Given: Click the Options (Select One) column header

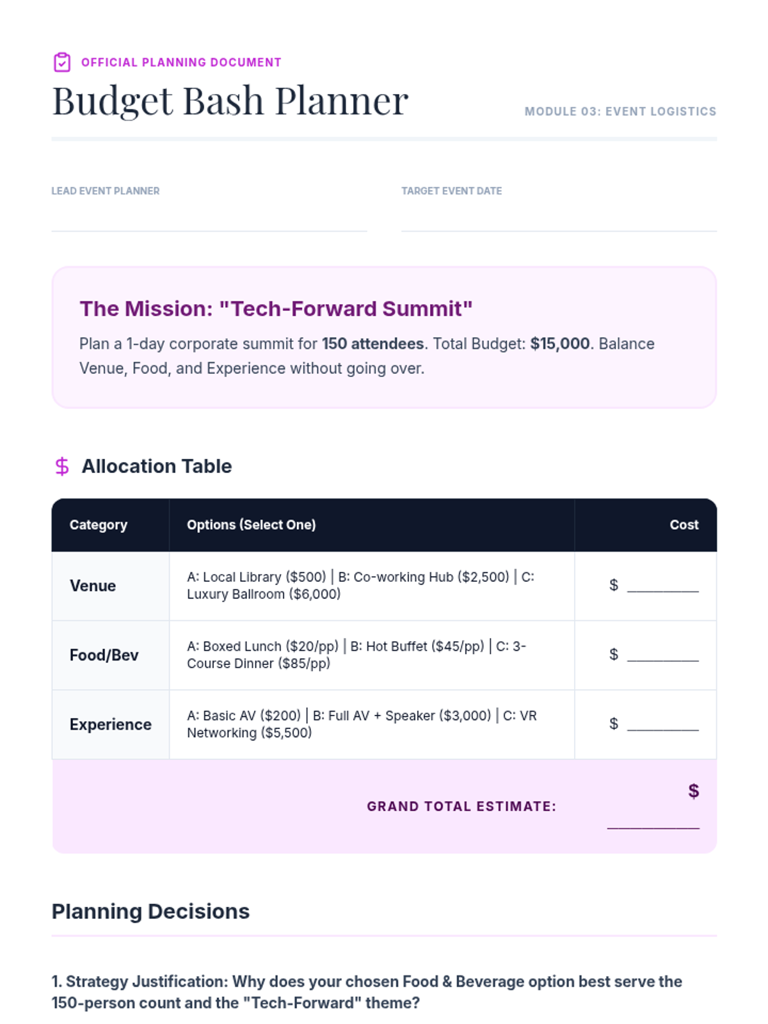Looking at the screenshot, I should 251,525.
